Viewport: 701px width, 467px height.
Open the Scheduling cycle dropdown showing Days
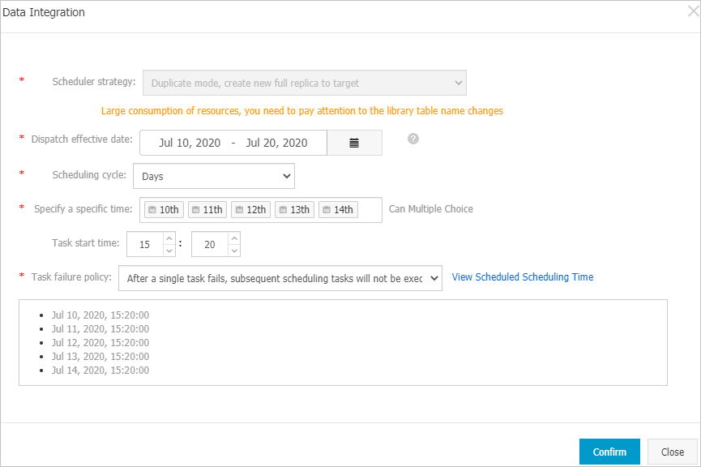[x=213, y=176]
